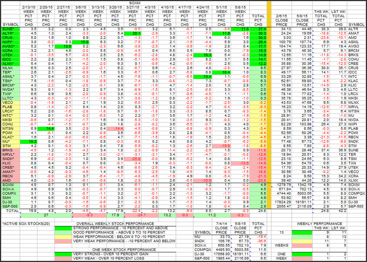Viewport: 367px width, 262px height.
Task: Click MTSN's pink -14.4 cell
Action: point(116,129)
